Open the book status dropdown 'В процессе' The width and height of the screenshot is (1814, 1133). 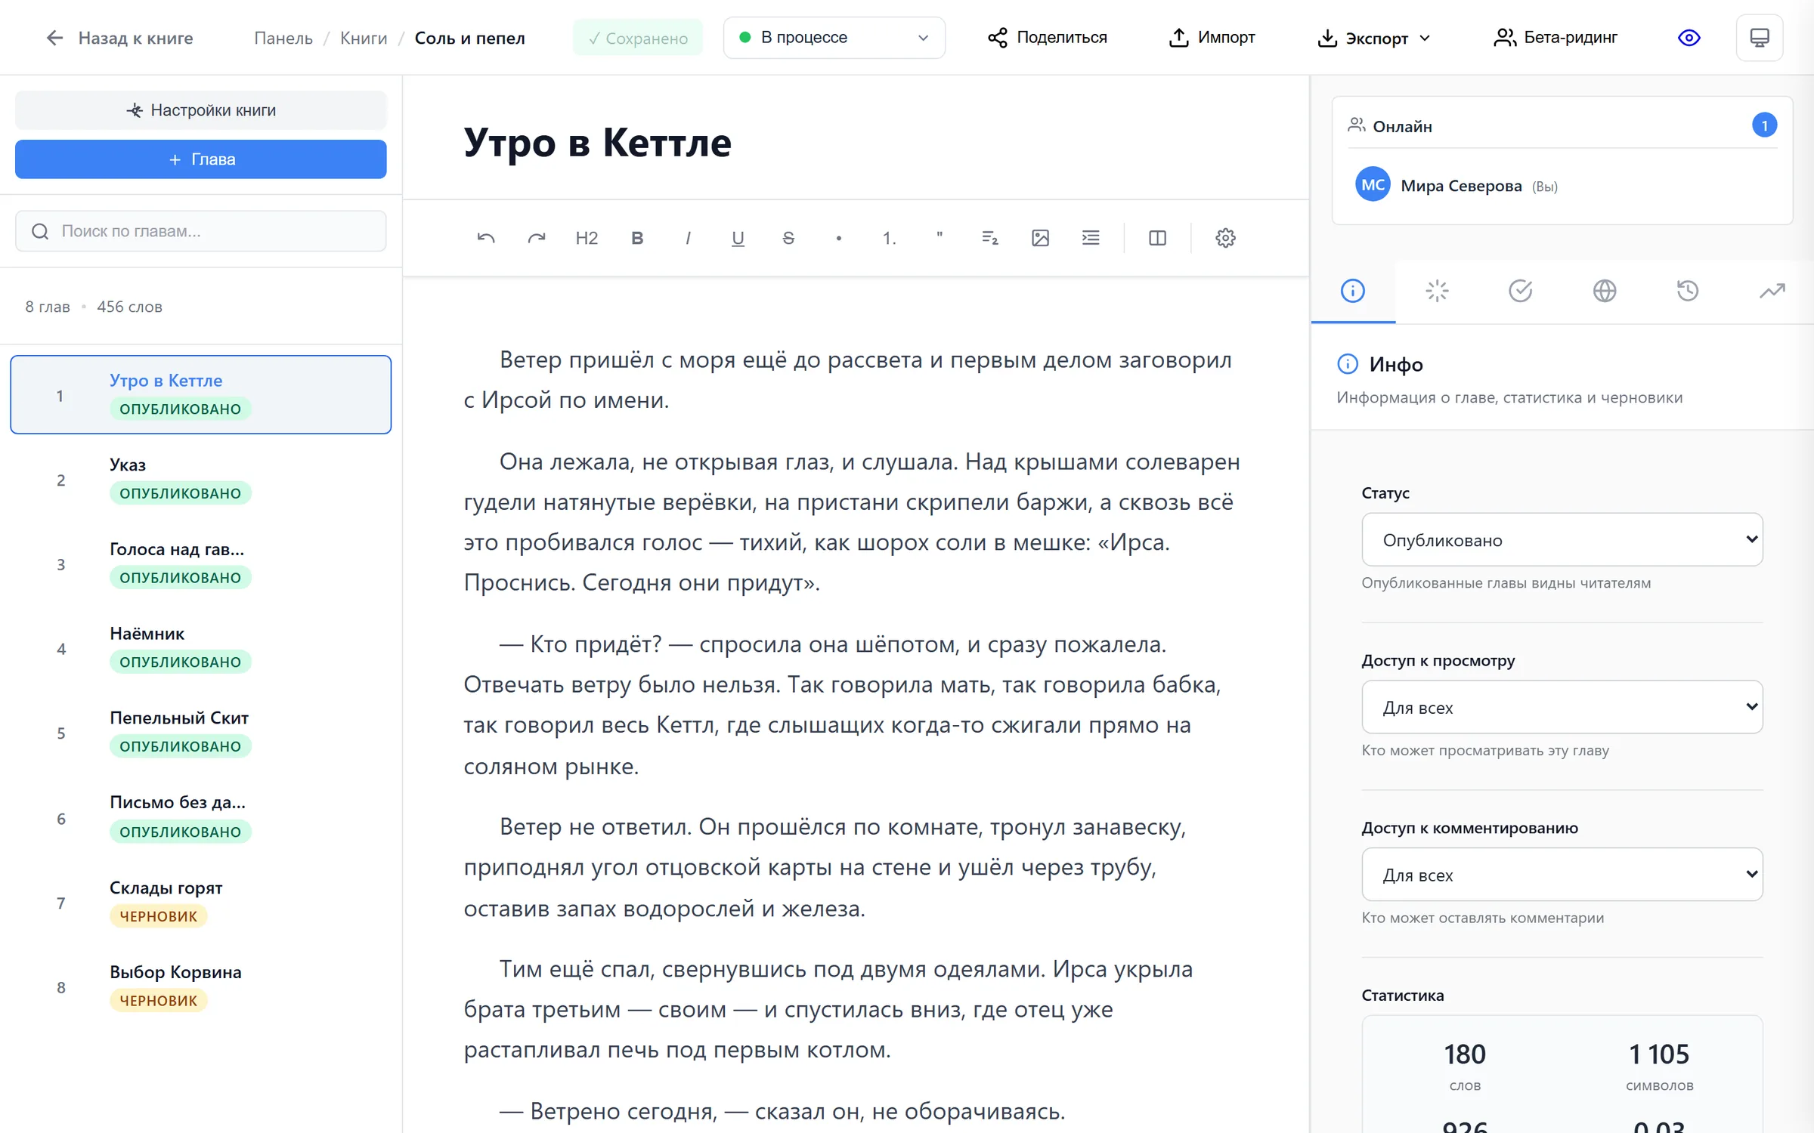[834, 38]
